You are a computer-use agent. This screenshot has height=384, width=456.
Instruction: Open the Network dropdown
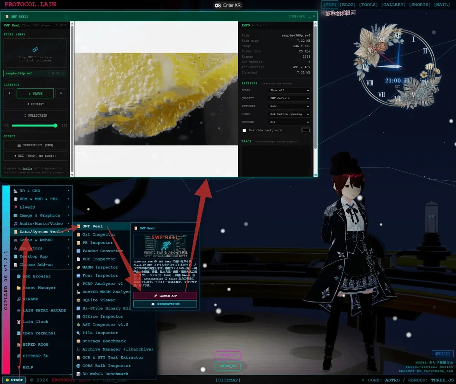pyautogui.click(x=289, y=122)
